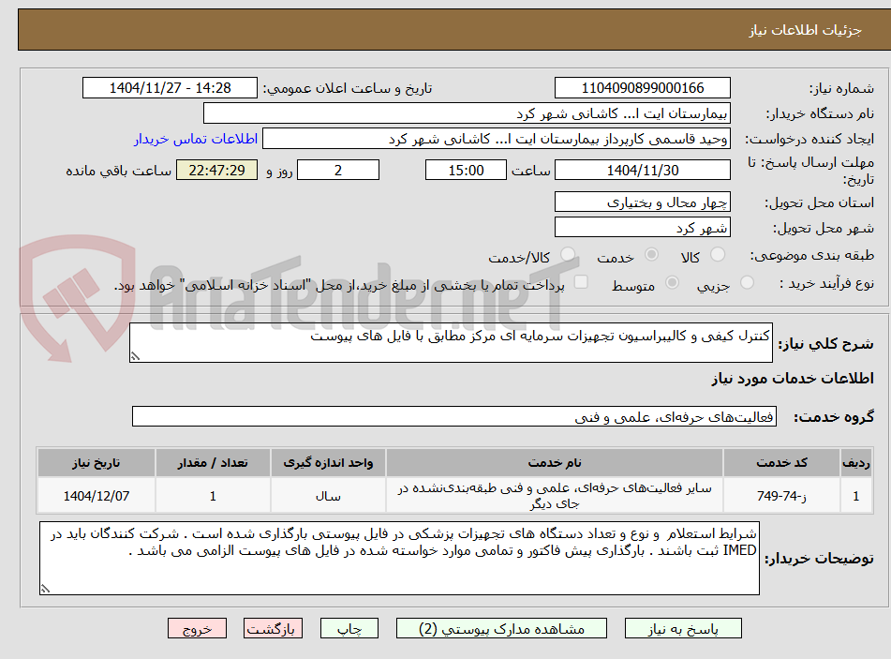The height and width of the screenshot is (659, 891).
Task: Click the buyer organization name field
Action: [x=467, y=113]
